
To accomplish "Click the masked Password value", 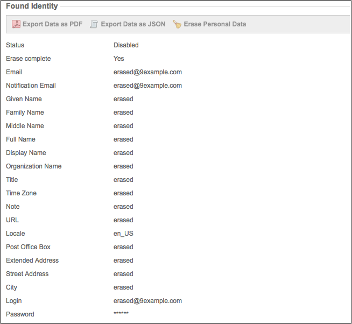I will (121, 314).
